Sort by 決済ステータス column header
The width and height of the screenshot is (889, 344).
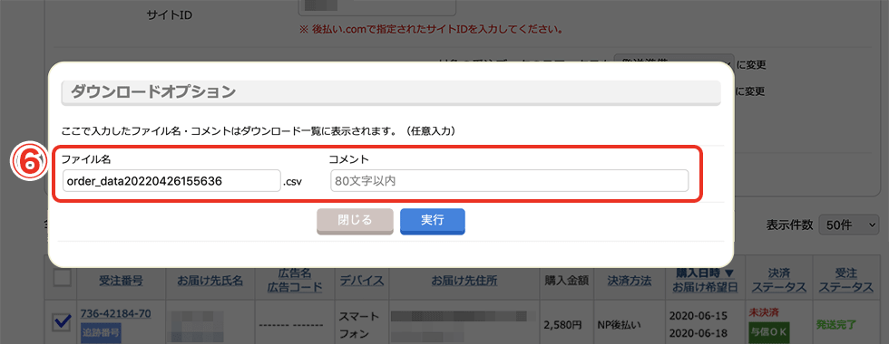[779, 280]
